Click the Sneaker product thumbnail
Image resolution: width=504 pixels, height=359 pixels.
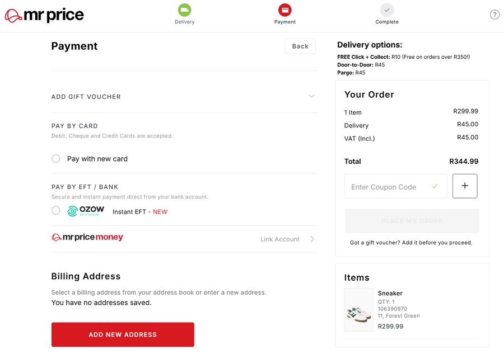tap(359, 310)
